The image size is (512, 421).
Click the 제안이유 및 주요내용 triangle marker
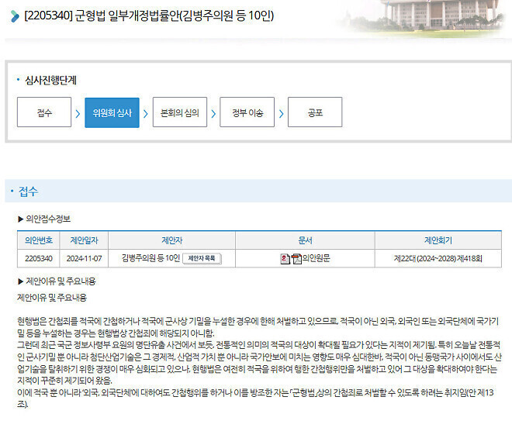click(x=21, y=281)
